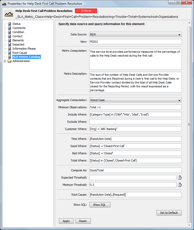Image resolution: width=194 pixels, height=230 pixels.
Task: Click the element path text starting _SLA_Metric_Class
Action: pos(97,17)
